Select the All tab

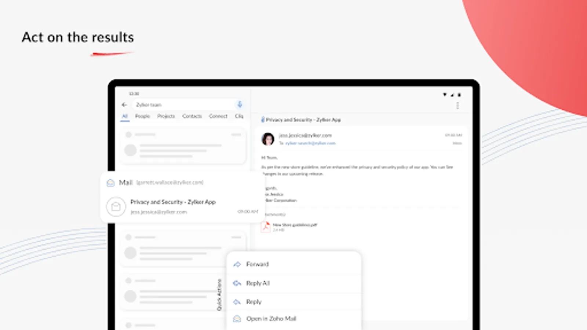pyautogui.click(x=125, y=116)
